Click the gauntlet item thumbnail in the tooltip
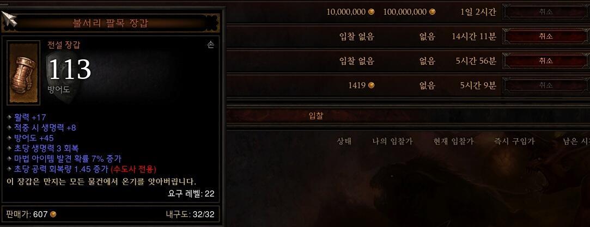Image resolution: width=590 pixels, height=227 pixels. pyautogui.click(x=23, y=72)
